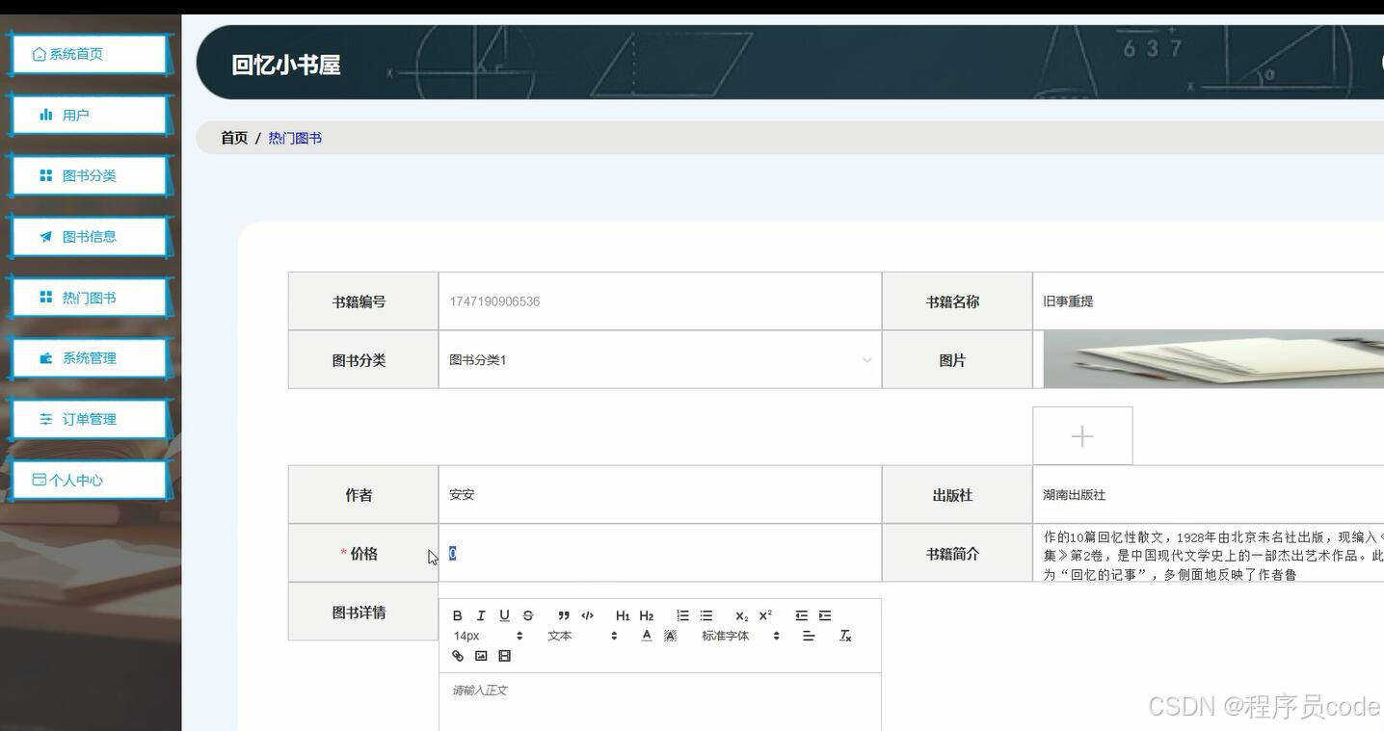Apply italic formatting in the editor toolbar
The height and width of the screenshot is (731, 1384).
481,615
